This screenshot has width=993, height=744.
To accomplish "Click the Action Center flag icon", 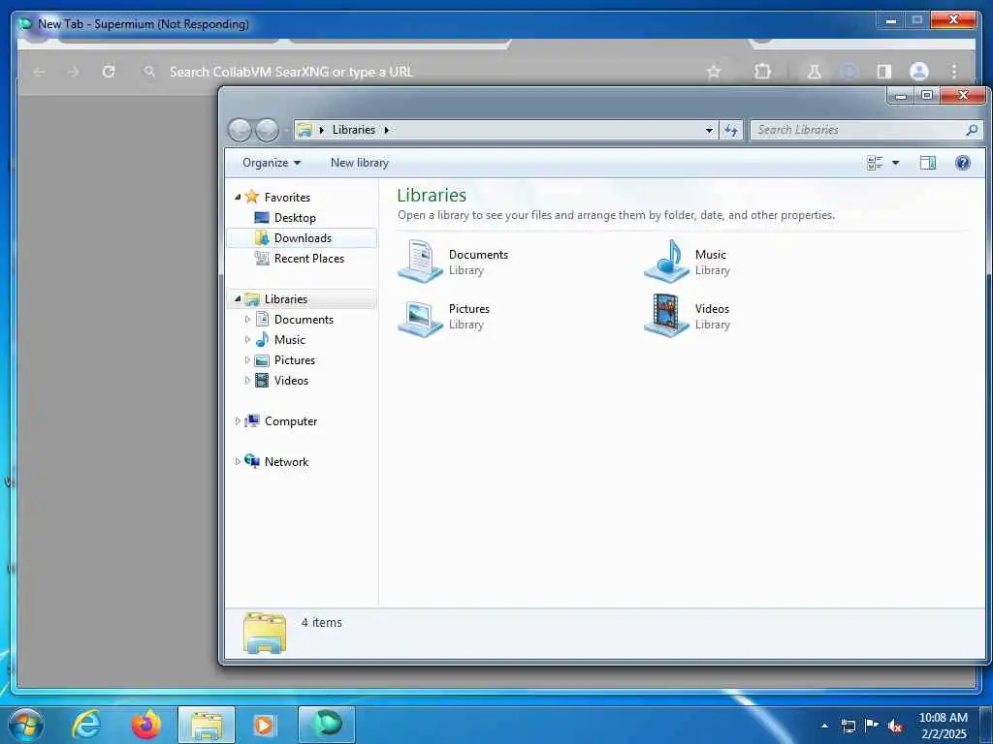I will click(872, 725).
